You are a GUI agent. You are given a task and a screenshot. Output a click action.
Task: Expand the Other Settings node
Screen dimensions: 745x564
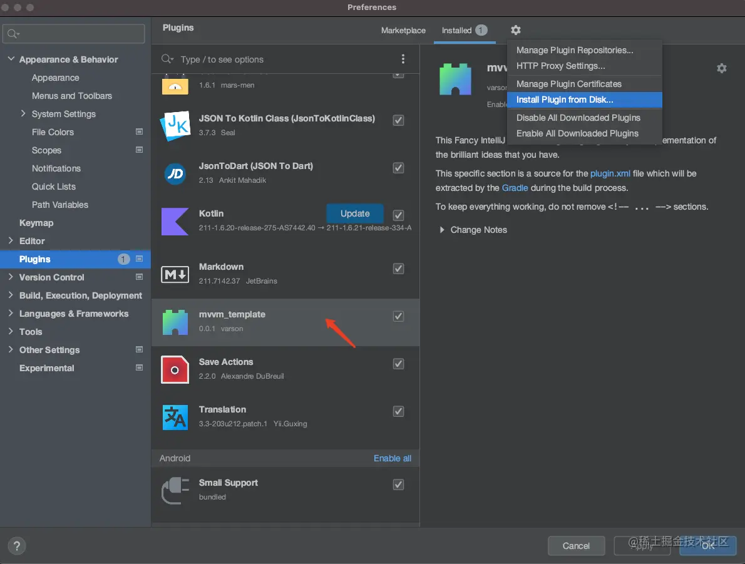(x=11, y=349)
